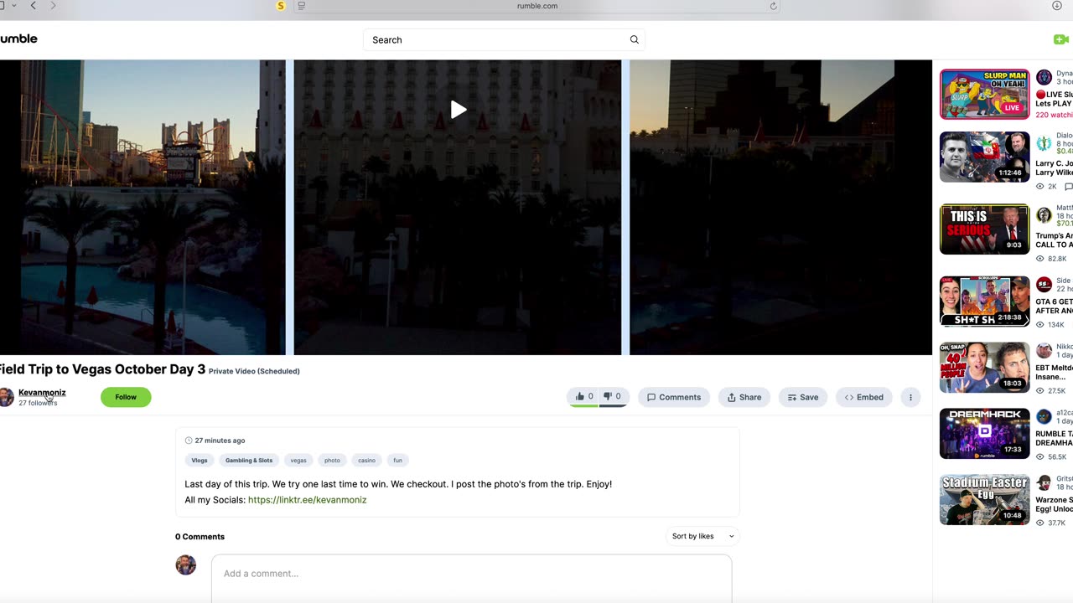The height and width of the screenshot is (603, 1073).
Task: Click the search magnifier icon
Action: tap(635, 39)
